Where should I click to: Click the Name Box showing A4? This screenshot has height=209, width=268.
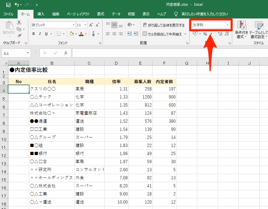16,53
